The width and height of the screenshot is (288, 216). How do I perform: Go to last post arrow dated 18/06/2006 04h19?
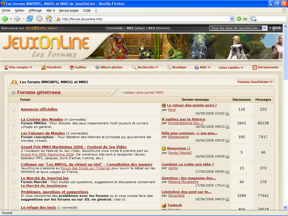pyautogui.click(x=228, y=199)
